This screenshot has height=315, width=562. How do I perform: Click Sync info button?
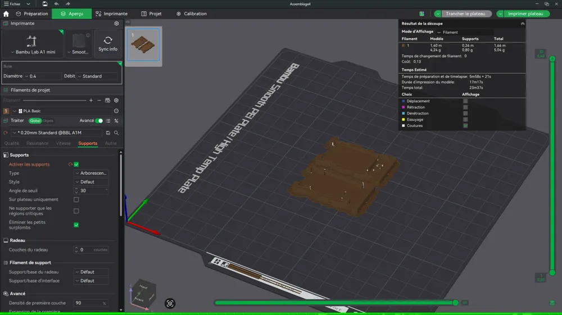(x=108, y=44)
